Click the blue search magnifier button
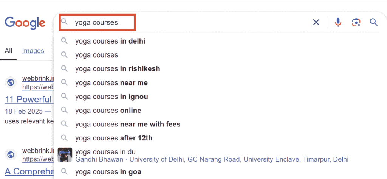This screenshot has height=179, width=387. click(374, 22)
